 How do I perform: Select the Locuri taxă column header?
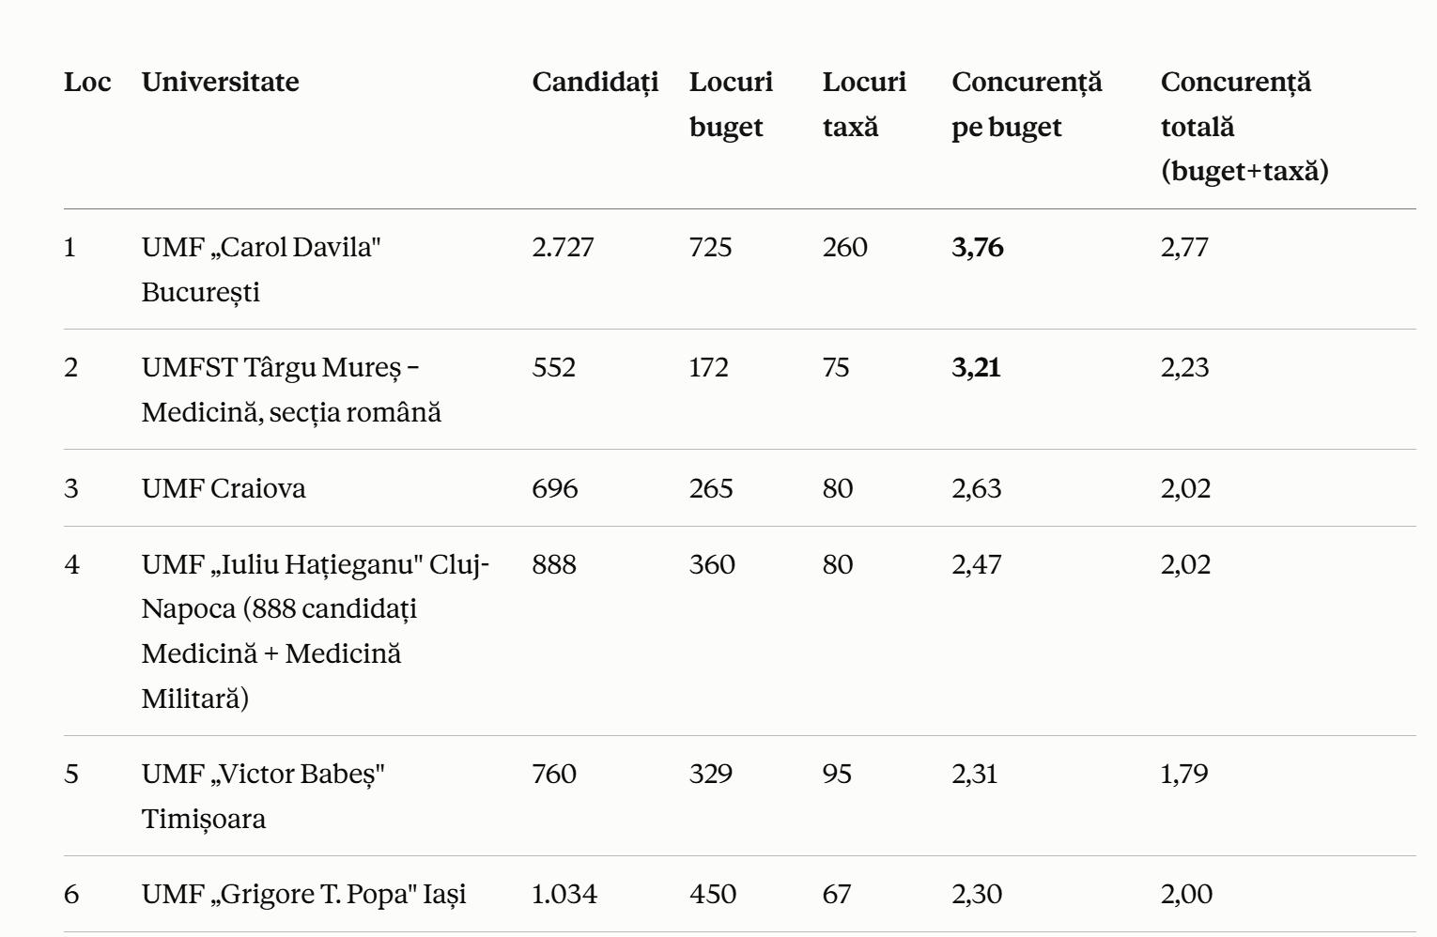(864, 104)
